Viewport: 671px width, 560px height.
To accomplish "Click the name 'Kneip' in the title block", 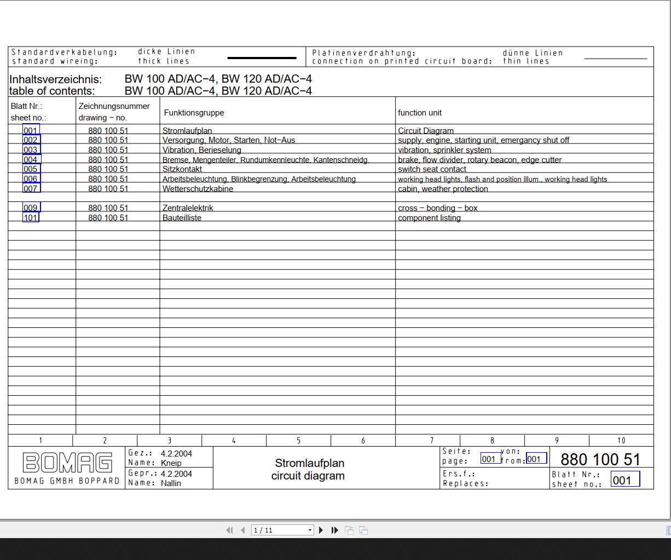I will pyautogui.click(x=171, y=463).
